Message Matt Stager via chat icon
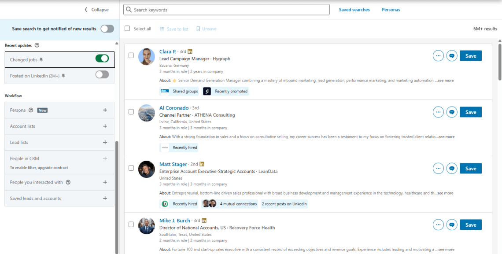The width and height of the screenshot is (502, 254). click(452, 168)
